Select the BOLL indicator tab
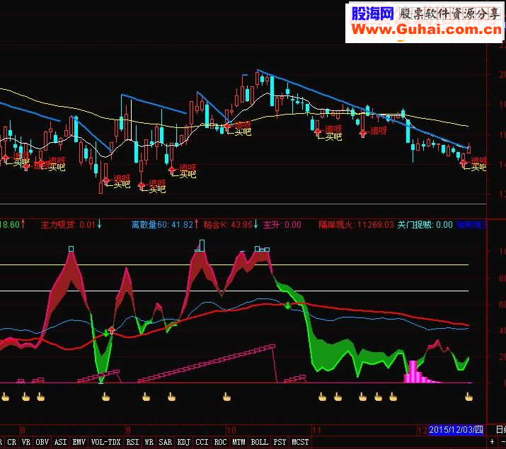Viewport: 506px width, 449px height. tap(260, 442)
